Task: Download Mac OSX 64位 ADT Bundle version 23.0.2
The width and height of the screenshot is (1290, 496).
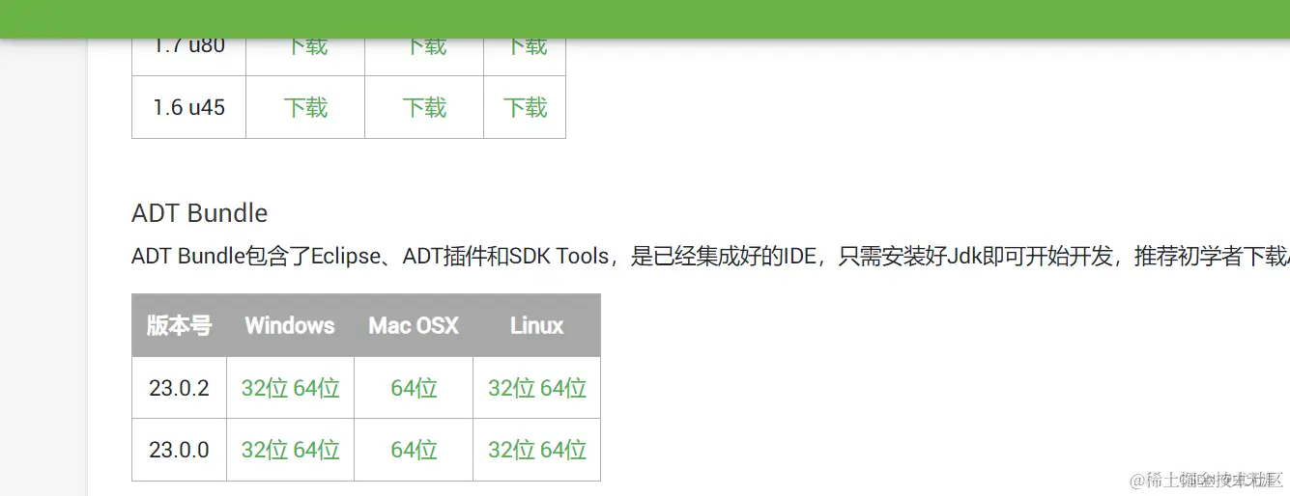Action: (x=414, y=388)
